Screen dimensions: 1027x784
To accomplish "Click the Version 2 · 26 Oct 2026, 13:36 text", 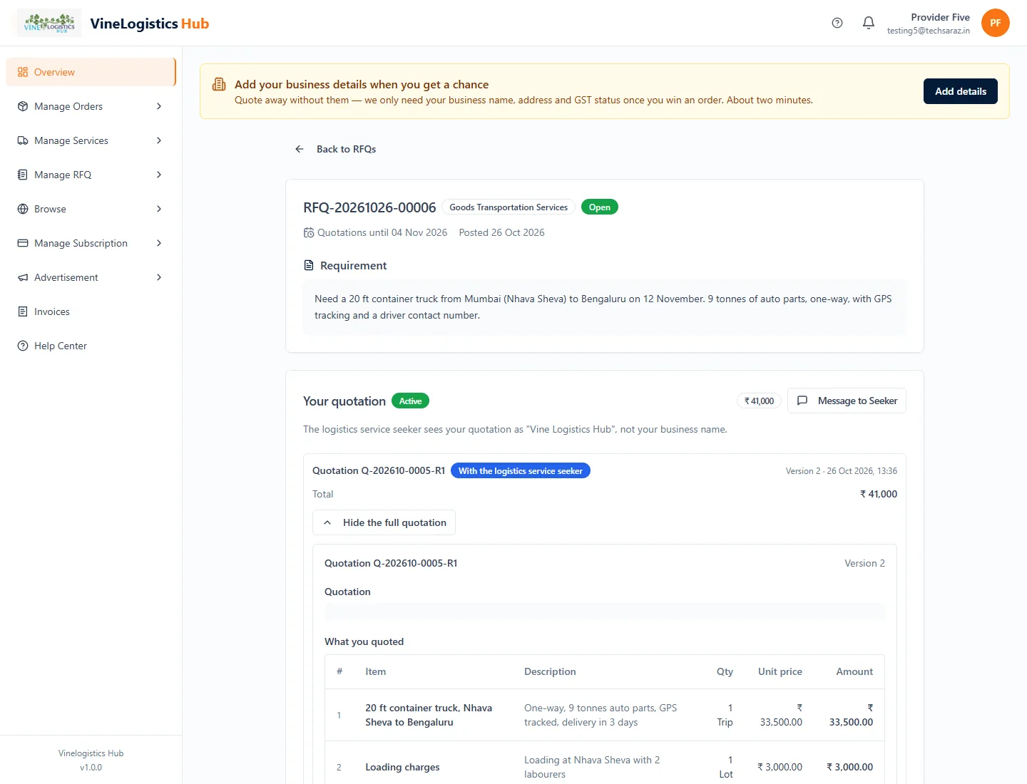I will click(x=842, y=471).
